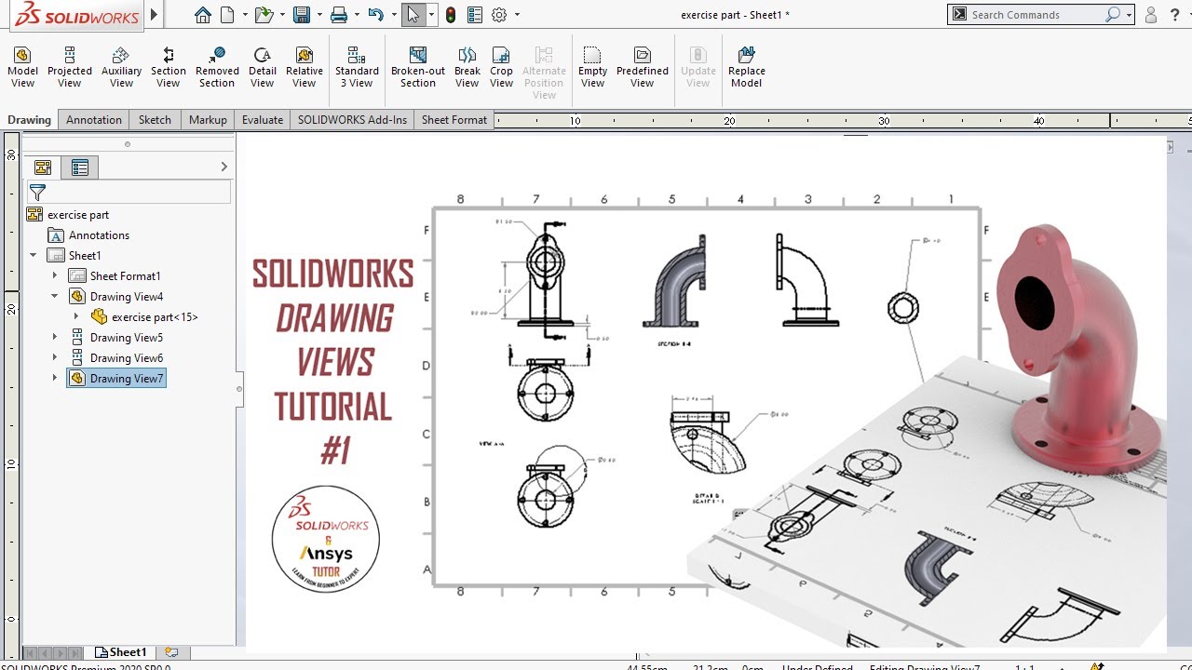Click the Open file dropdown arrow

(x=282, y=15)
